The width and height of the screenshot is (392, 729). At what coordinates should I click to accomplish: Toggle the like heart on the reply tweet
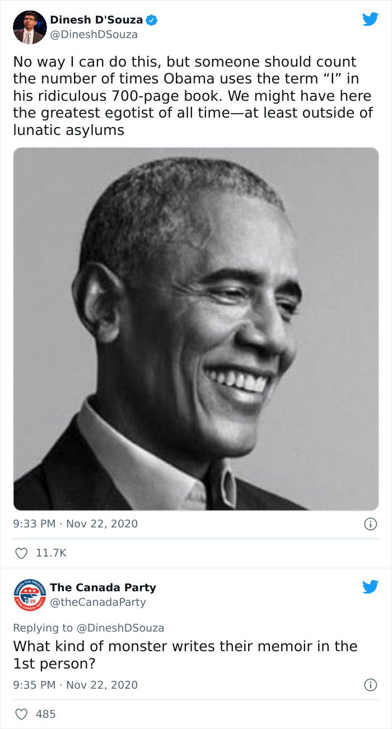(x=21, y=714)
